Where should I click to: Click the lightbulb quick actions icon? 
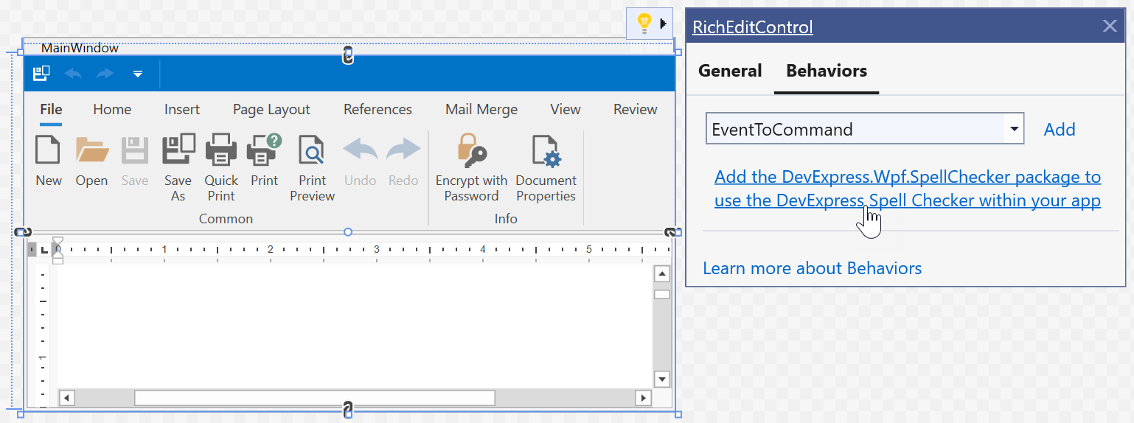point(644,24)
